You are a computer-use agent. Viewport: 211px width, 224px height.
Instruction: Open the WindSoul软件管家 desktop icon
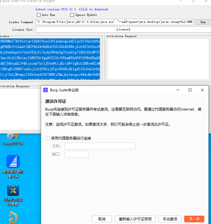pos(13,195)
